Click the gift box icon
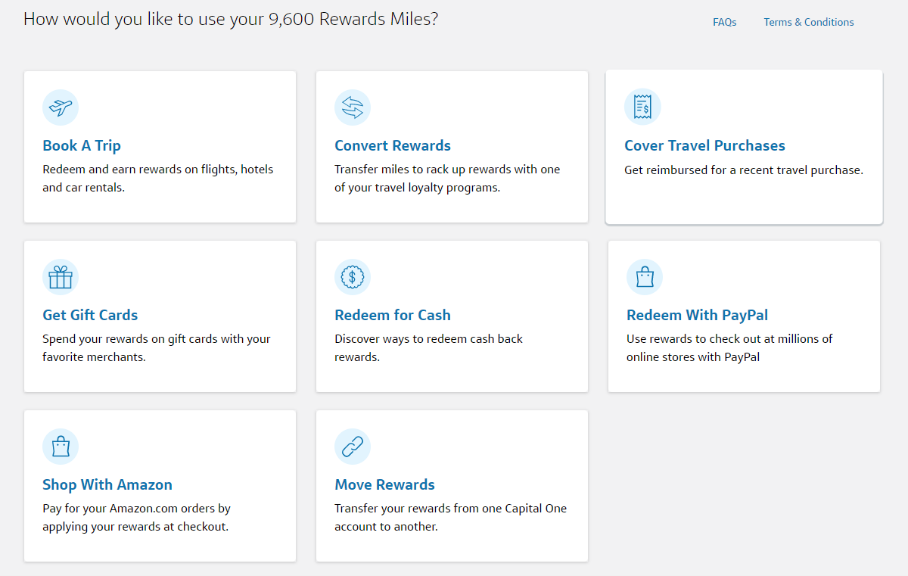 [x=61, y=277]
